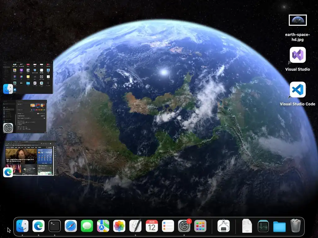
Task: Open the paper-and-pen editor icon in dock
Action: pos(135,226)
